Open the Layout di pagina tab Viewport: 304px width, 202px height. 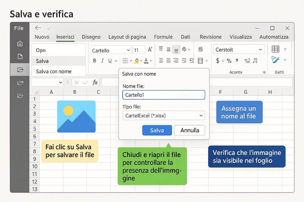tap(127, 37)
